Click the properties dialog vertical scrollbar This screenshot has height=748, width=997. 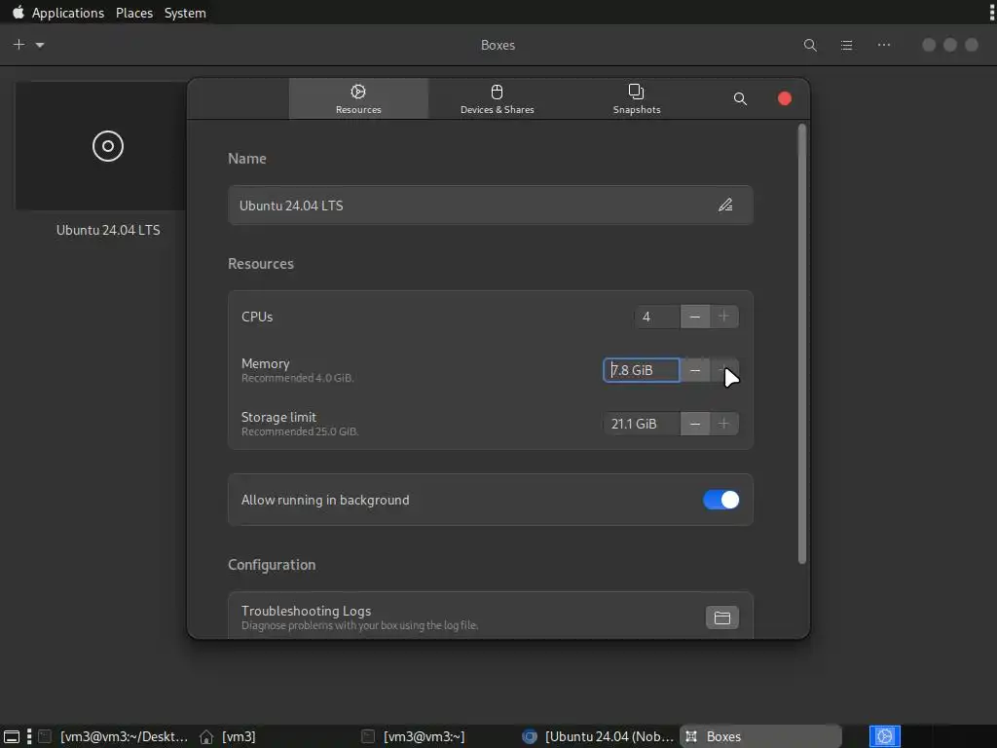click(802, 344)
